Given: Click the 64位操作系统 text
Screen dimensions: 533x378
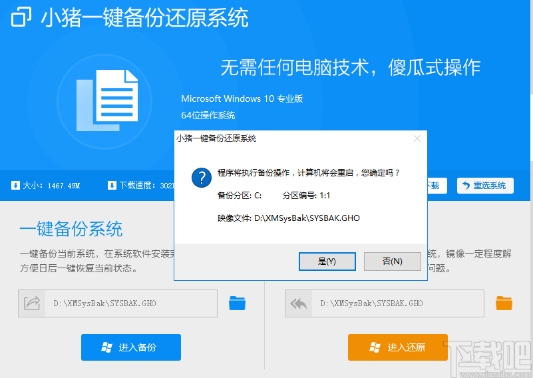Looking at the screenshot, I should coord(208,115).
